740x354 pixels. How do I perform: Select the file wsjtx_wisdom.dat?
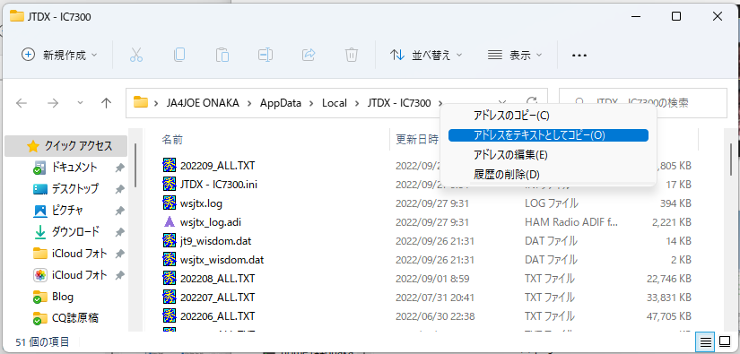click(222, 260)
